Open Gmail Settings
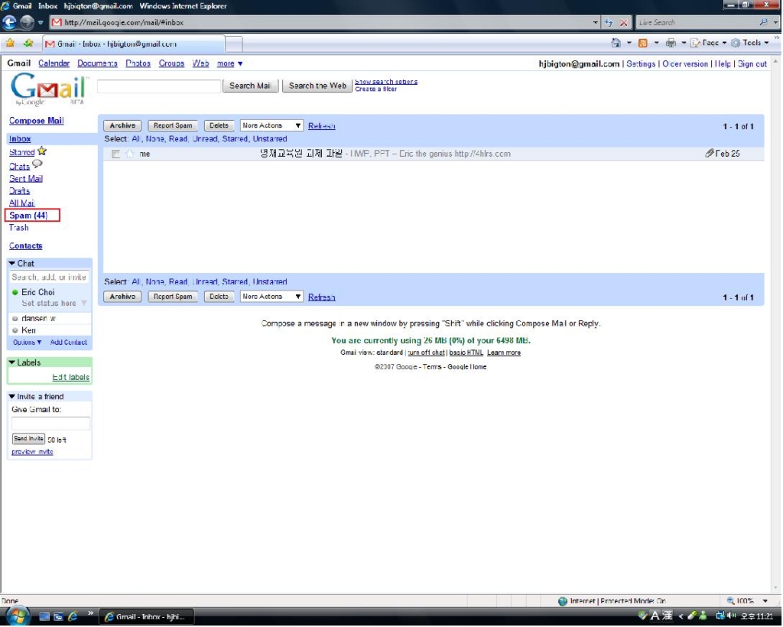The height and width of the screenshot is (627, 783). [641, 64]
